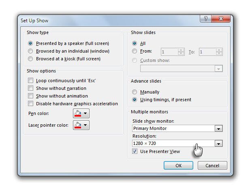
Task: Open the Laser pointer color picker
Action: pos(81,125)
